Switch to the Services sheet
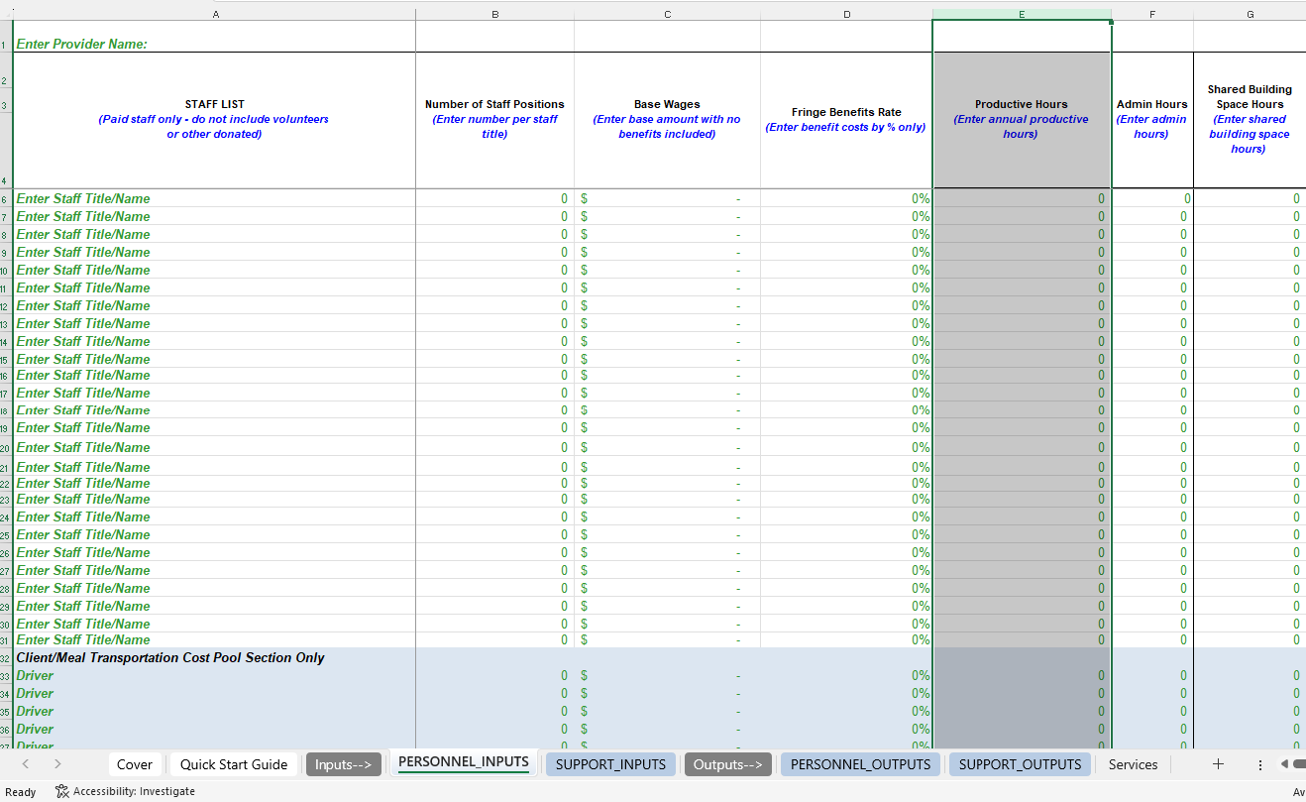Viewport: 1306px width, 802px height. [1133, 764]
